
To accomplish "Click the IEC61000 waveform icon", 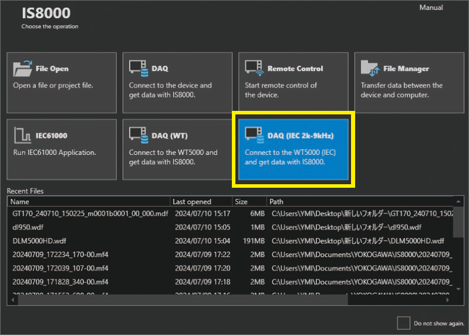I will [23, 136].
